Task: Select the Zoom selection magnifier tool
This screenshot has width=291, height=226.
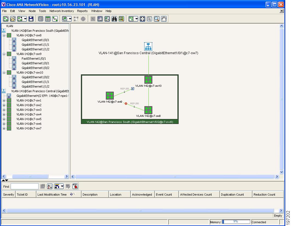Action: point(157,19)
